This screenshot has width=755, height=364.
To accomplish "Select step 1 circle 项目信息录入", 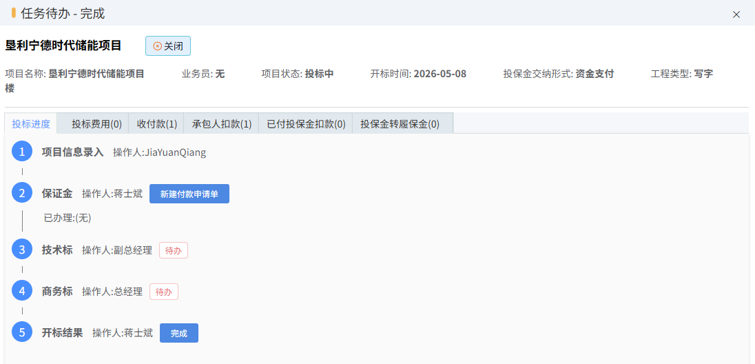I will (x=21, y=152).
